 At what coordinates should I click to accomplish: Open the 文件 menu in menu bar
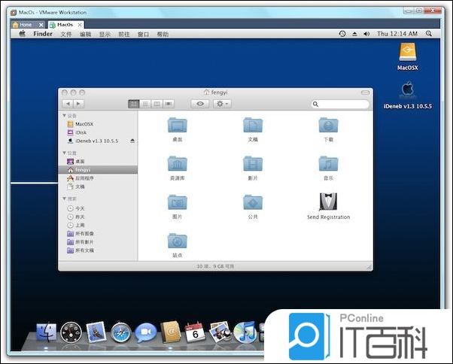click(66, 34)
